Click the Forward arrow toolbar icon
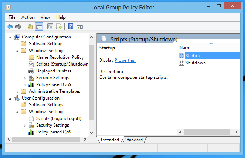Viewport: 245px width, 158px height. coord(18,26)
